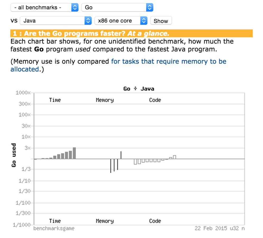Click the 'vs' label before Java
This screenshot has height=238, width=263.
click(14, 20)
